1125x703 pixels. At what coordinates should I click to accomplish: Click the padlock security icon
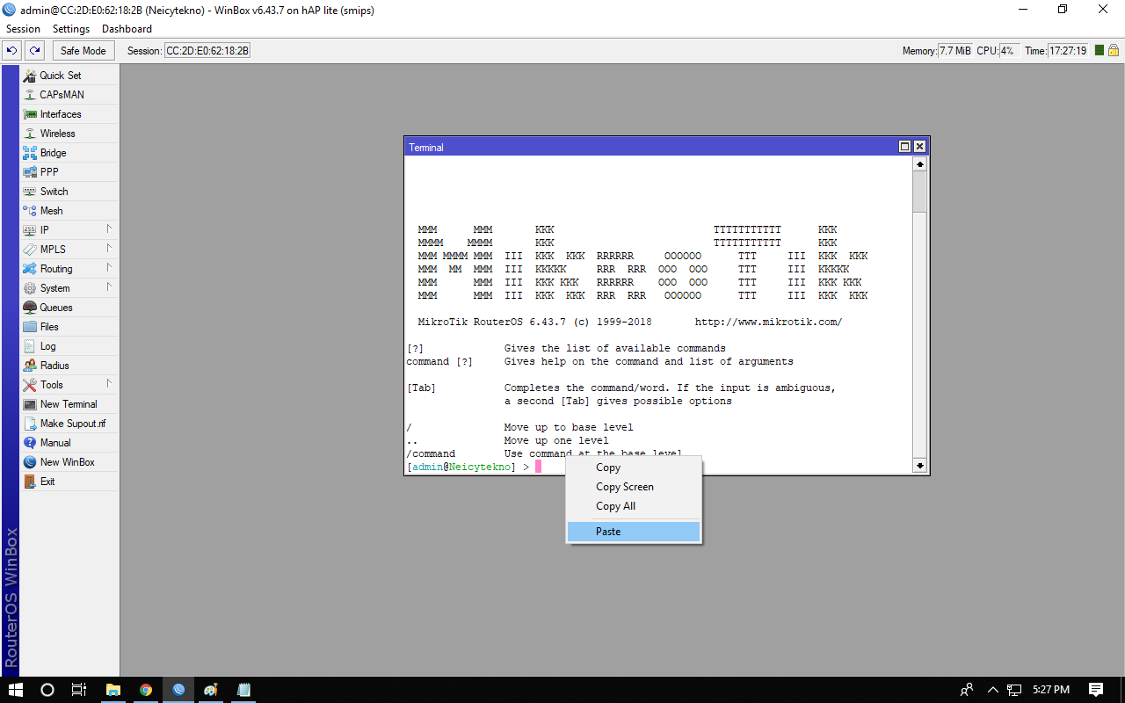[x=1113, y=51]
